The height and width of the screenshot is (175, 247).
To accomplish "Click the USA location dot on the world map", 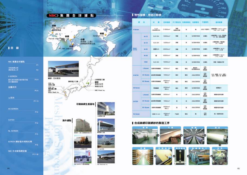I will (x=105, y=34).
